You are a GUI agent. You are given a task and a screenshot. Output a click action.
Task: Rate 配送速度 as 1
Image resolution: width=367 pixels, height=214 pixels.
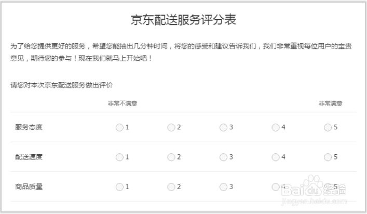pyautogui.click(x=119, y=157)
